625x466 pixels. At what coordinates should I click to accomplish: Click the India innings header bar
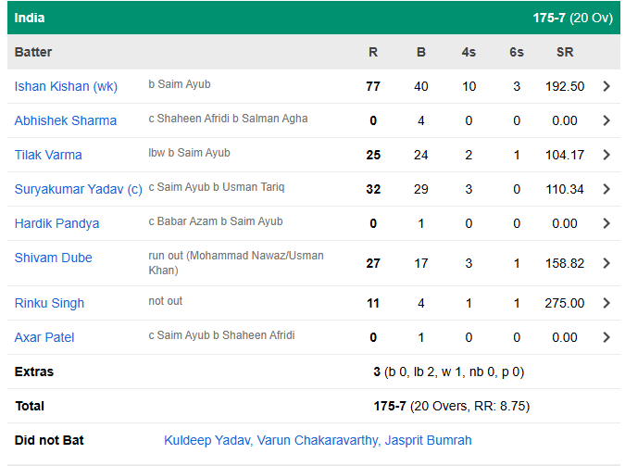(312, 18)
